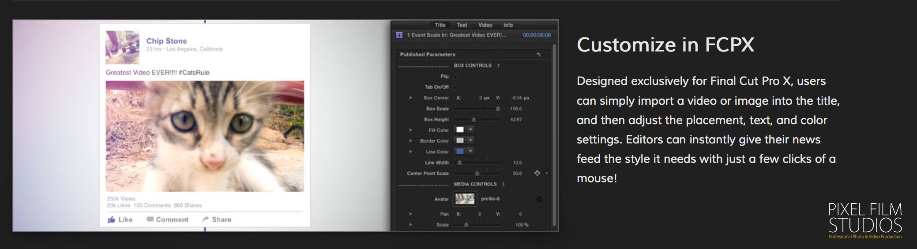Screen dimensions: 917x249
Task: Open the Video inspector tab
Action: coord(485,25)
